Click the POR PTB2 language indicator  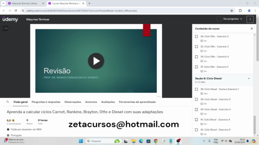pos(216,141)
